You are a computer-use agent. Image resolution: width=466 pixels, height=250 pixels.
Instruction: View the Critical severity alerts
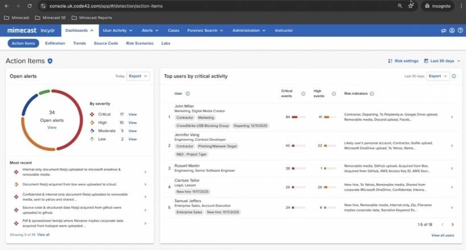pyautogui.click(x=132, y=115)
